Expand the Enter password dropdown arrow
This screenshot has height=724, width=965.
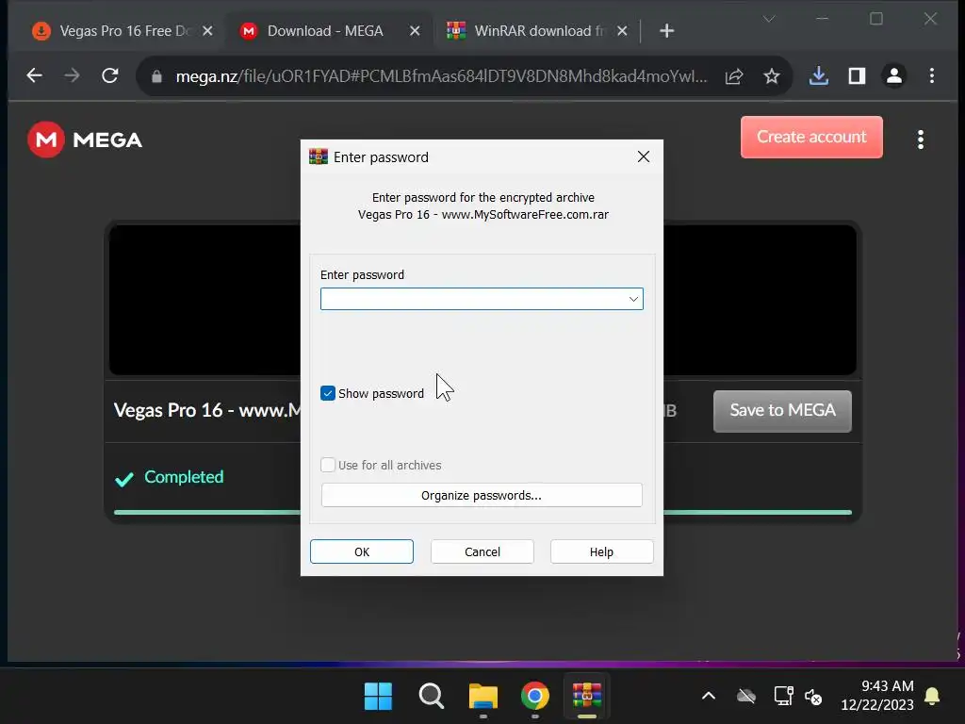click(633, 299)
